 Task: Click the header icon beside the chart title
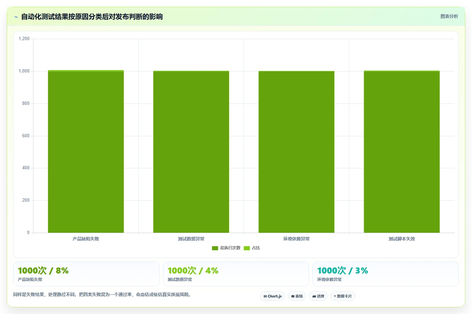pos(16,17)
